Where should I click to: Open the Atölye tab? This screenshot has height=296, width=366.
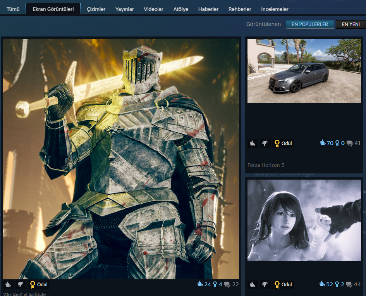tap(180, 9)
